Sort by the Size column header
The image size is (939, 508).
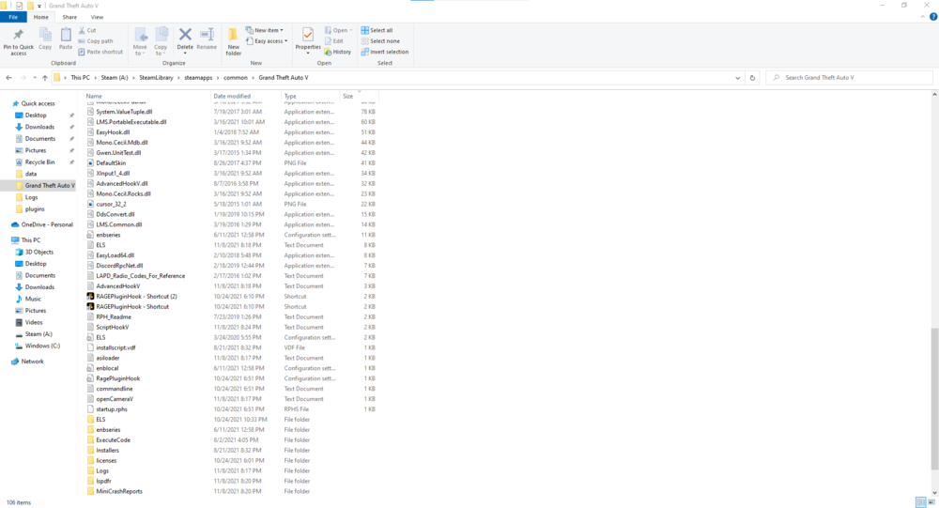[348, 96]
